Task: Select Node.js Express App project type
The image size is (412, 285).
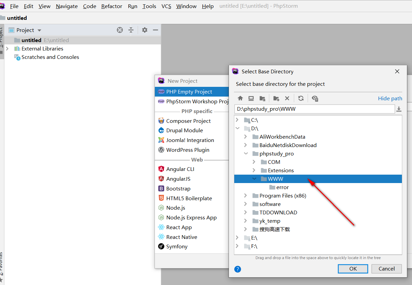Action: [192, 217]
